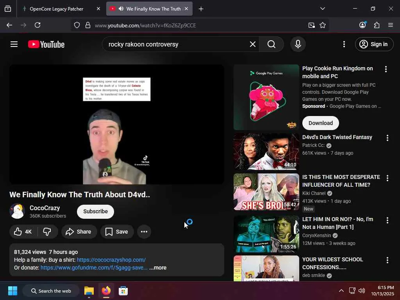Go to the YouTube home logo
The image size is (400, 300).
46,45
